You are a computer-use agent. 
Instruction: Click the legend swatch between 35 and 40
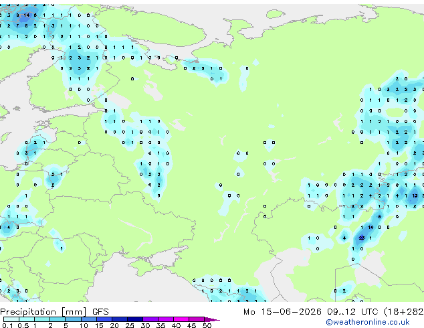166,319
